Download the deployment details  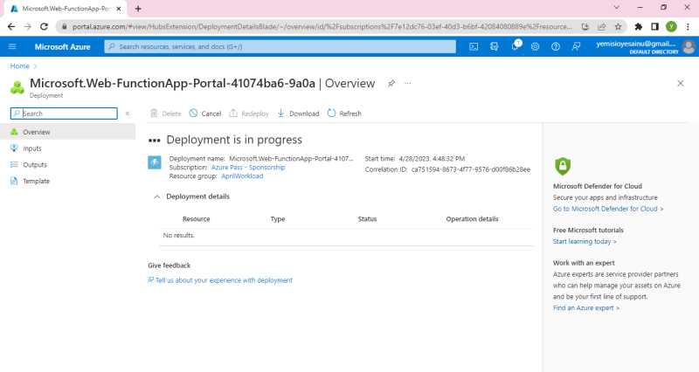coord(298,114)
